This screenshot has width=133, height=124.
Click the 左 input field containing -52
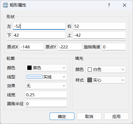coord(39,26)
